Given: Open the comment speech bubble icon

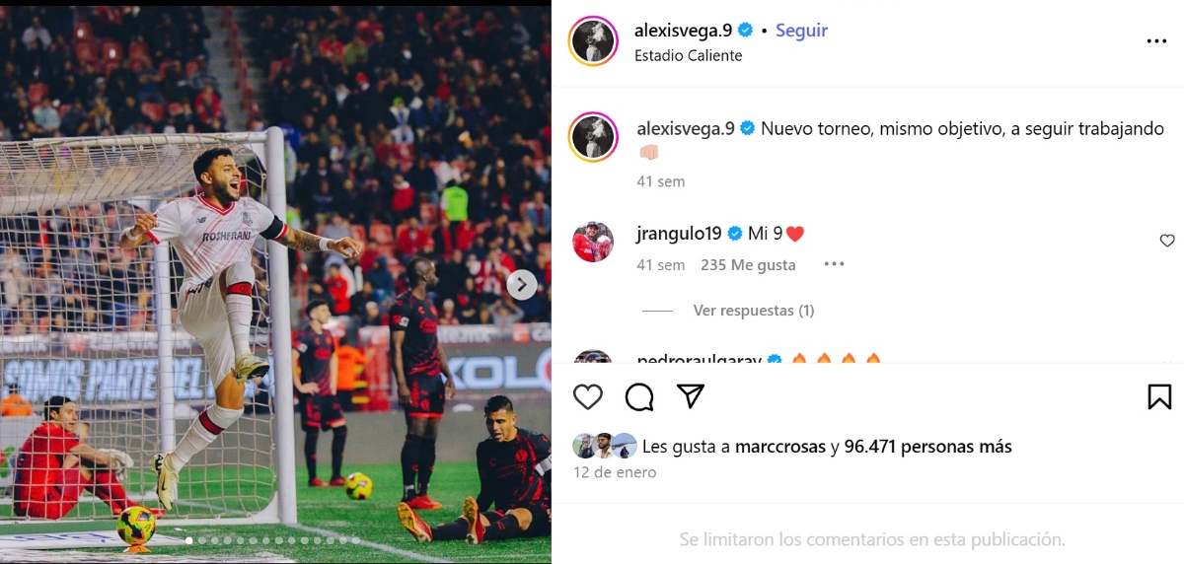Looking at the screenshot, I should point(639,396).
